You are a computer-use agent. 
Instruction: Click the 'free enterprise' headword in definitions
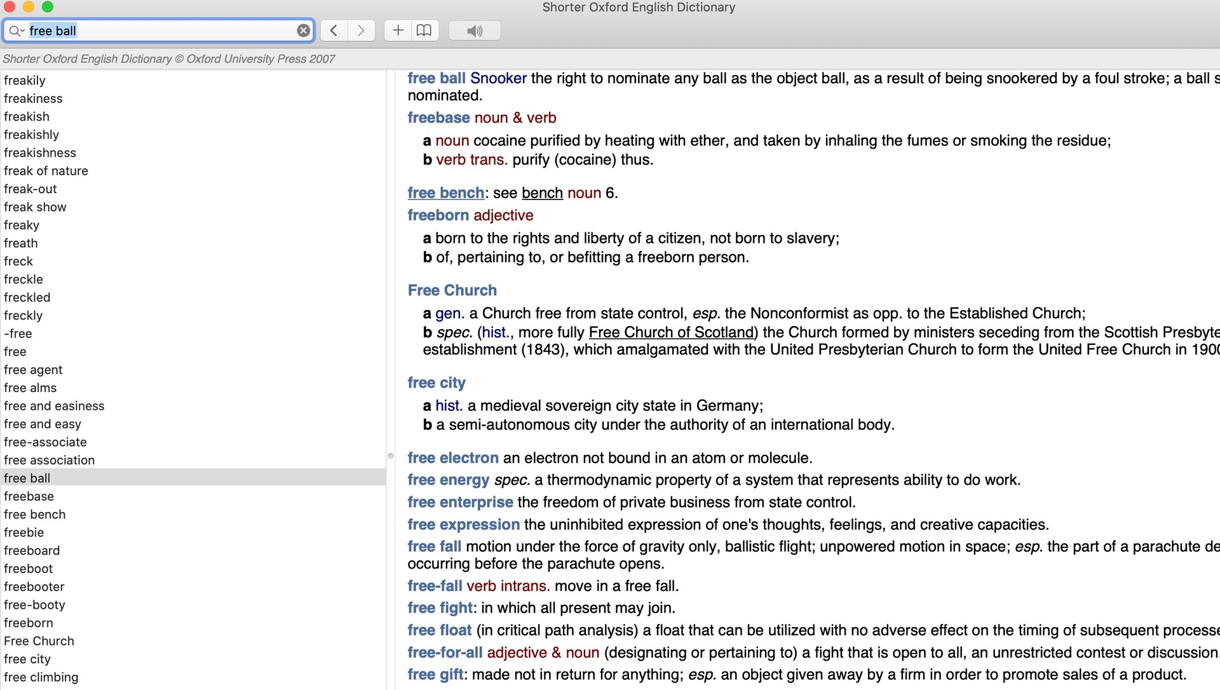[460, 503]
